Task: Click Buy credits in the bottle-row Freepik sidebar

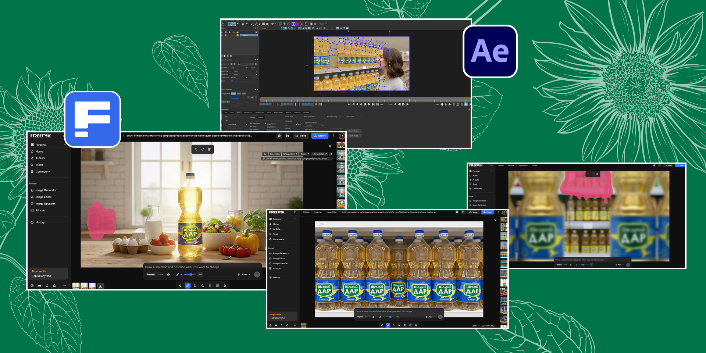Action: click(x=276, y=314)
